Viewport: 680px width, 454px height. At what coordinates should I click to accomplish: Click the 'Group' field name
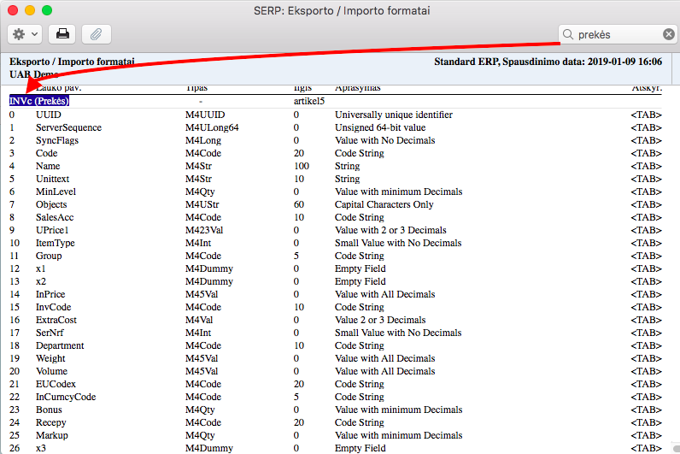point(49,256)
